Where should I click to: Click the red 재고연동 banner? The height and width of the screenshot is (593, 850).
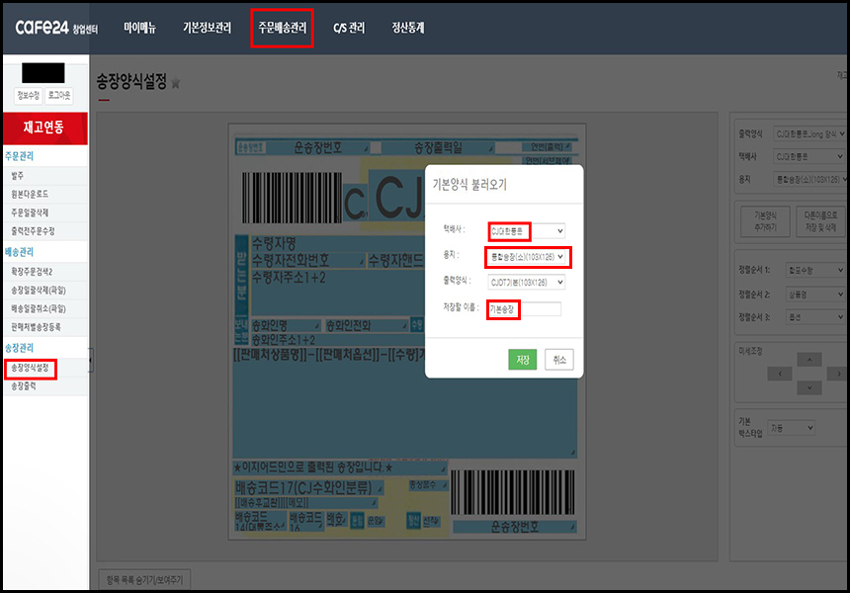[x=45, y=127]
